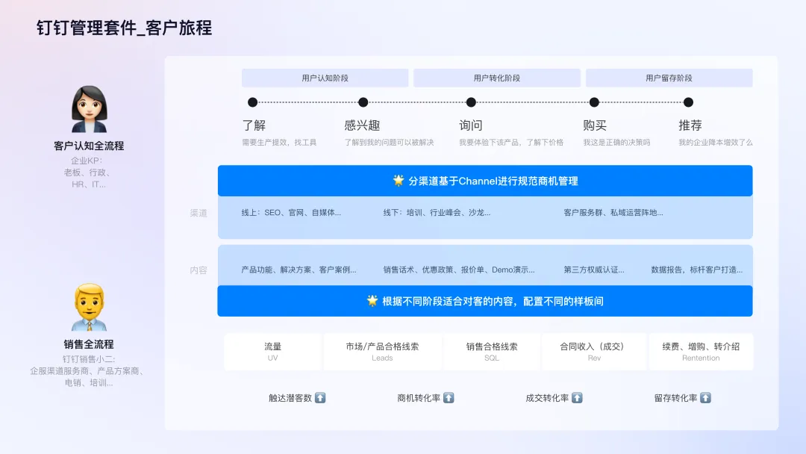Click up arrow next to 商机转化率

(449, 398)
